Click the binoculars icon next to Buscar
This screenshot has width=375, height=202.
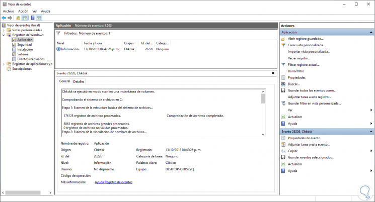point(283,84)
